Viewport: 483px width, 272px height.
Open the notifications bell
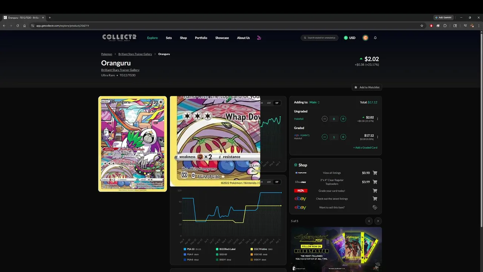point(375,38)
